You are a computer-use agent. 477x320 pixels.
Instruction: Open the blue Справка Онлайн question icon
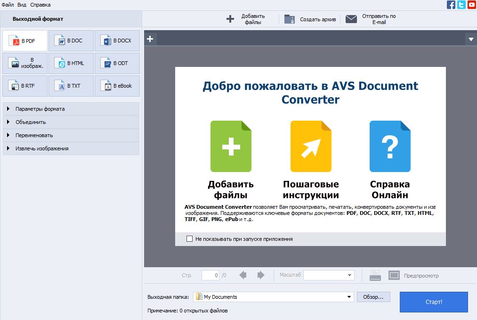click(390, 147)
